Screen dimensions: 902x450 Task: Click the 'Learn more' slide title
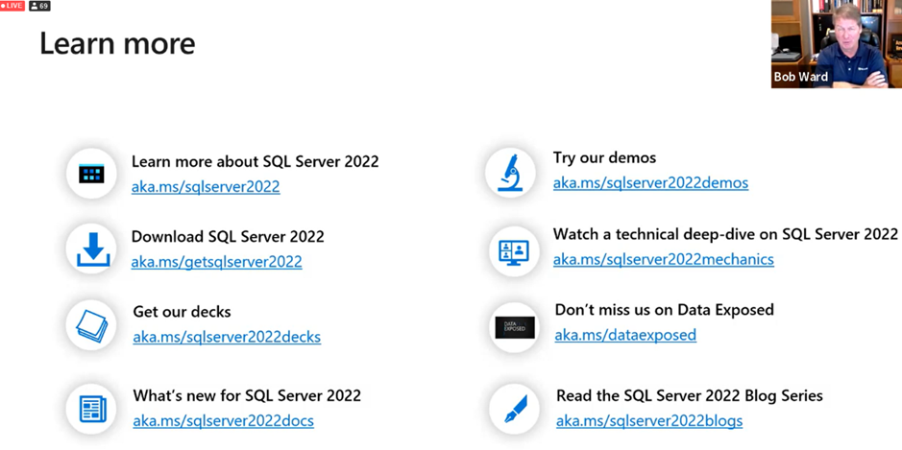click(x=117, y=44)
